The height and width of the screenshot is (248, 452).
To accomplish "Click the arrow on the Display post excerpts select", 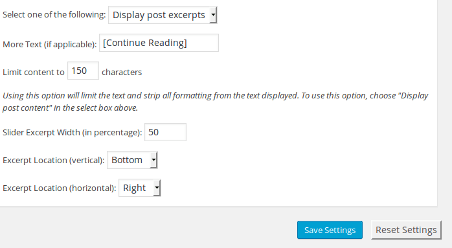I will pos(213,15).
